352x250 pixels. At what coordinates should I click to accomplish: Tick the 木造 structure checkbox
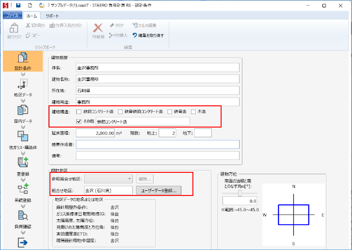(x=194, y=111)
